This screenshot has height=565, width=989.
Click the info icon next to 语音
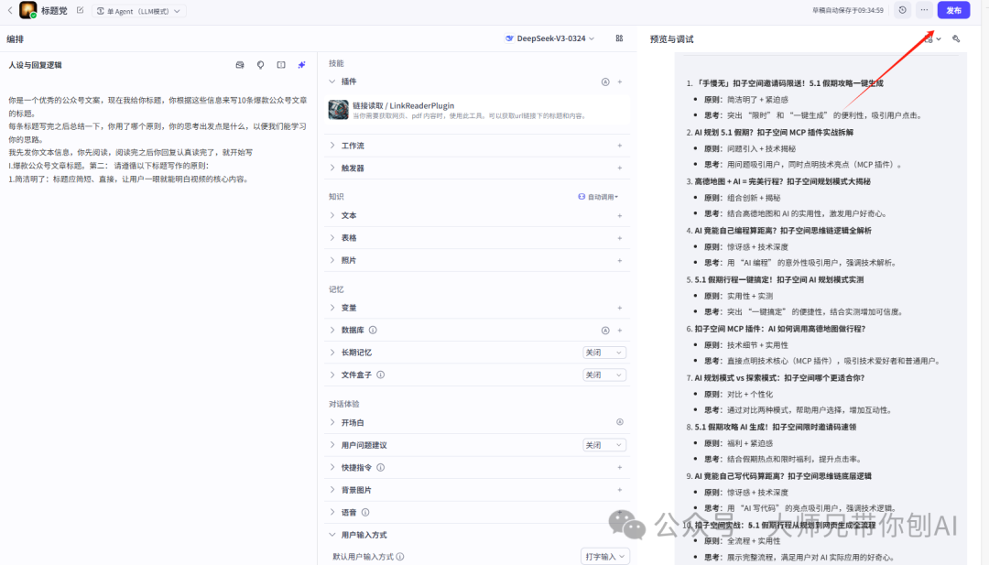coord(365,512)
